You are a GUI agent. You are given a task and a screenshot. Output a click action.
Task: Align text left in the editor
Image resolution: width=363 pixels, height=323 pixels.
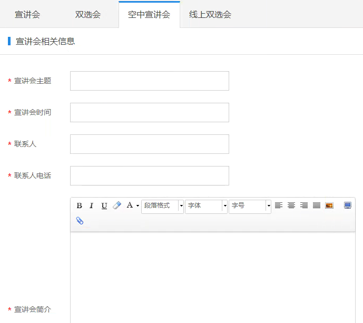[279, 205]
